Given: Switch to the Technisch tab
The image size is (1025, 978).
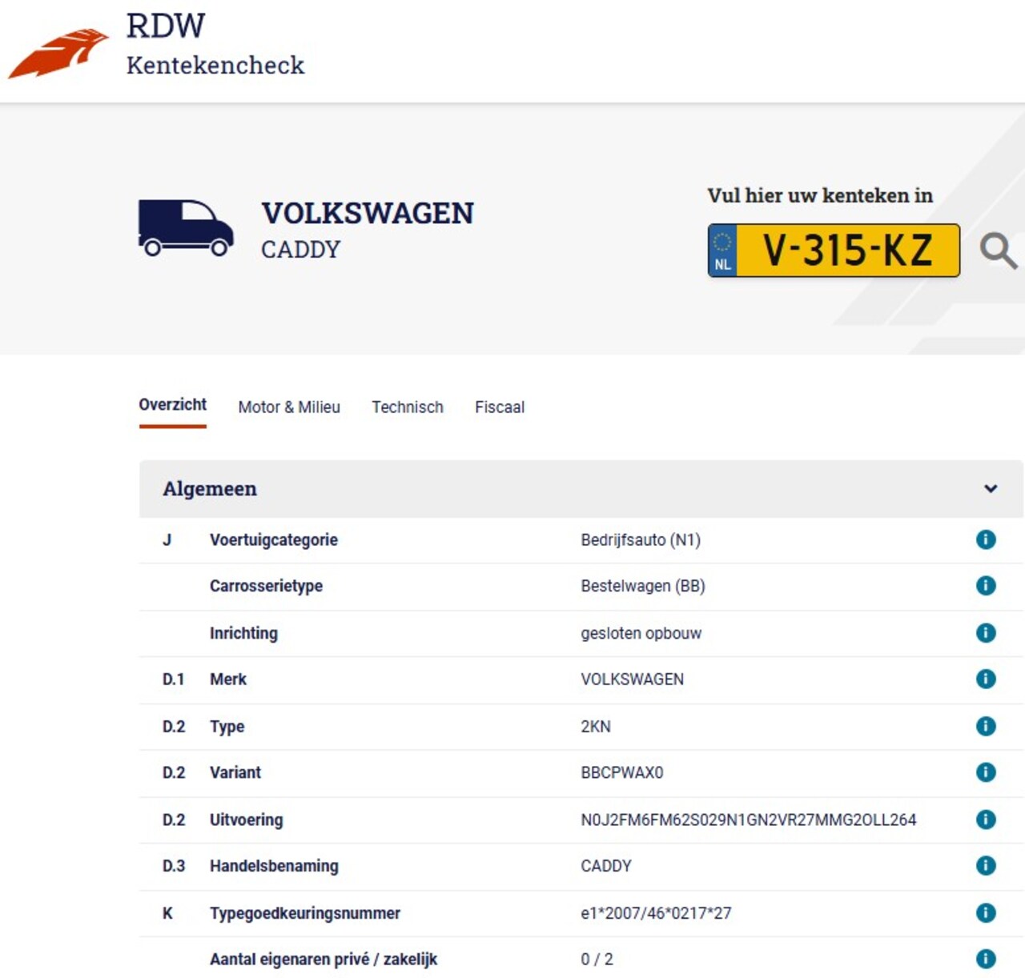Looking at the screenshot, I should pyautogui.click(x=408, y=407).
